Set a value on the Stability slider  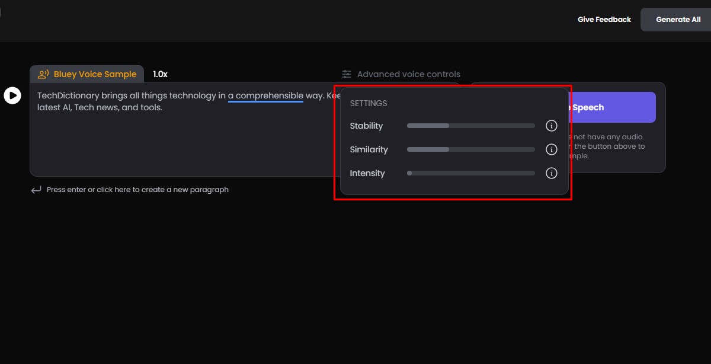coord(470,126)
